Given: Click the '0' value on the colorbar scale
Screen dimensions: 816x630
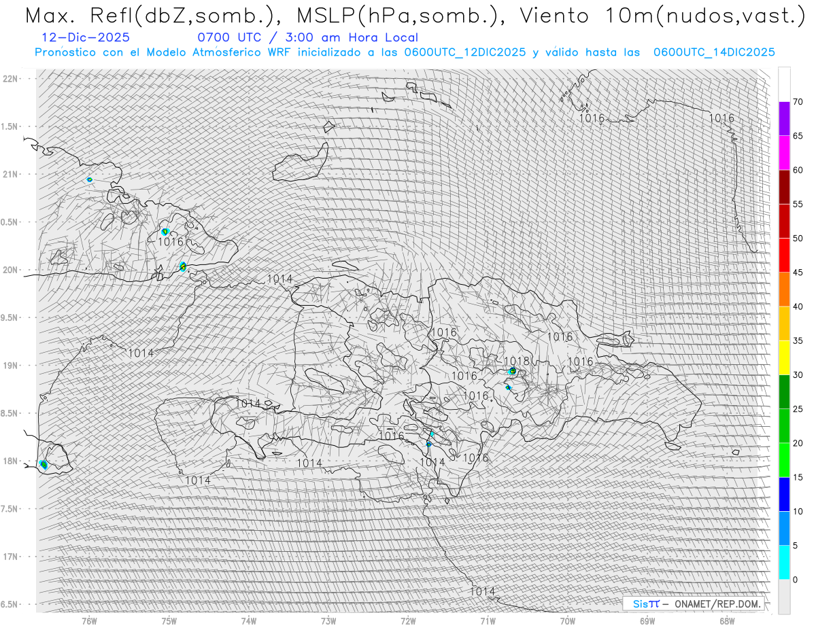Looking at the screenshot, I should (795, 580).
